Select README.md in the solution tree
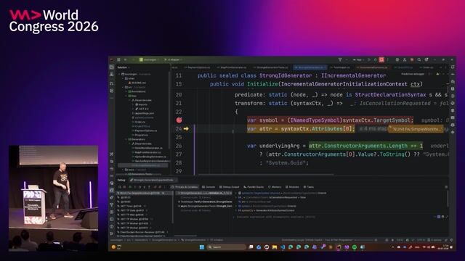This screenshot has height=261, width=465. tap(139, 83)
